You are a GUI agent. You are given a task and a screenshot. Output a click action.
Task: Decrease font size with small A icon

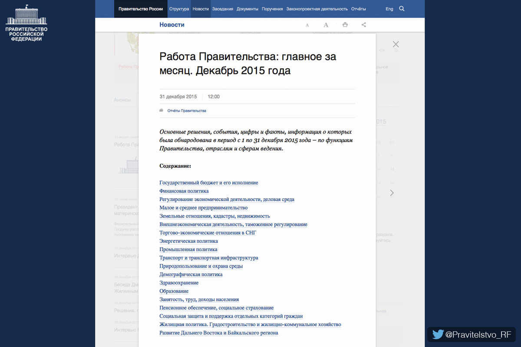click(307, 25)
